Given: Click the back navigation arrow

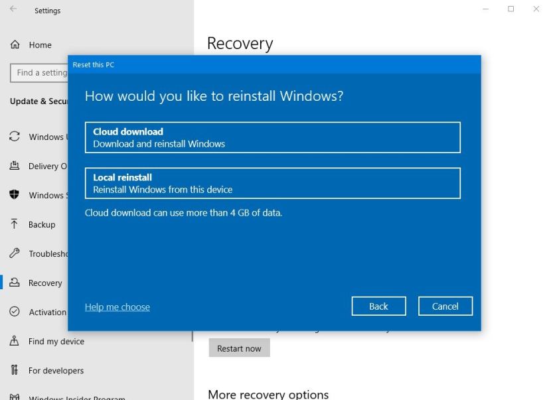Looking at the screenshot, I should click(x=13, y=10).
